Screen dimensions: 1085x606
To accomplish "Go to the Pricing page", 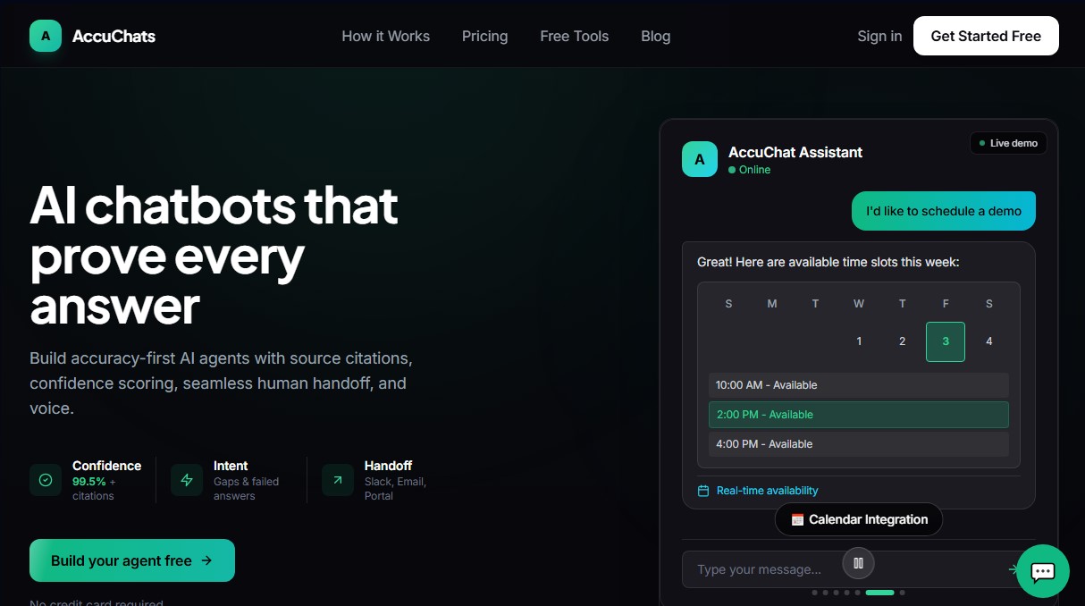I will (x=485, y=37).
